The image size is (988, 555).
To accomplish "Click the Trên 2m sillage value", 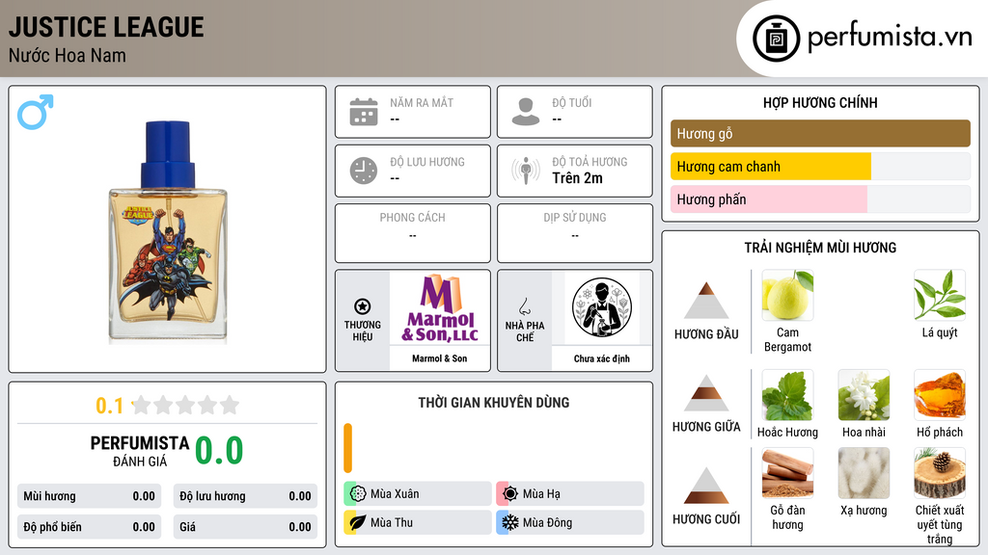I will [x=577, y=178].
